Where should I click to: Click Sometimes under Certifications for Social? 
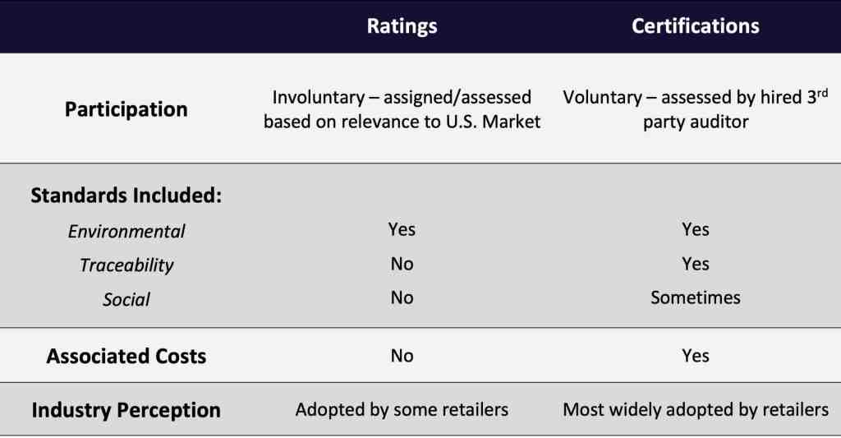click(695, 297)
